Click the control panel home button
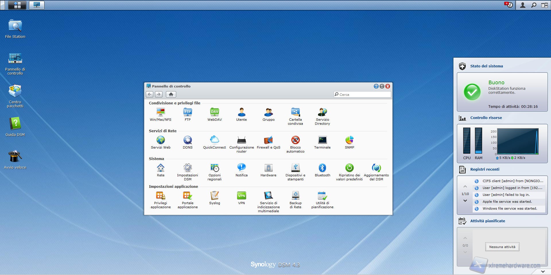 171,94
